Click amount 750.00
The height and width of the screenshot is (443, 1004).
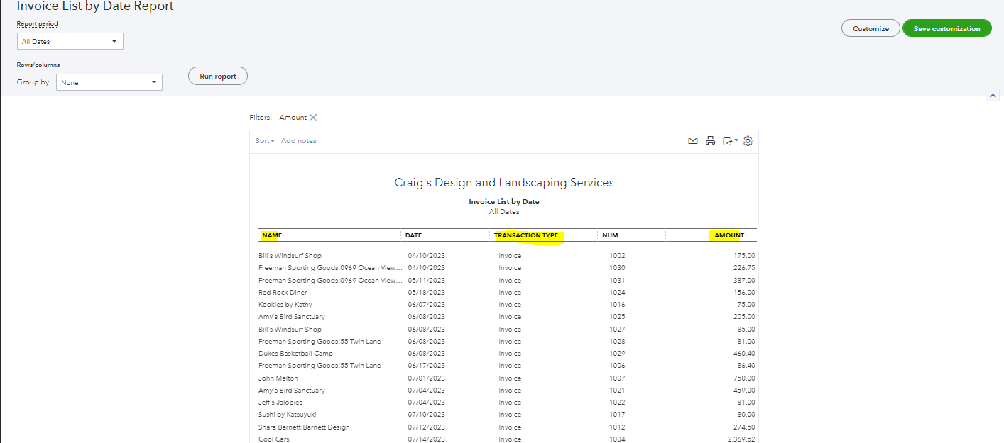(743, 378)
